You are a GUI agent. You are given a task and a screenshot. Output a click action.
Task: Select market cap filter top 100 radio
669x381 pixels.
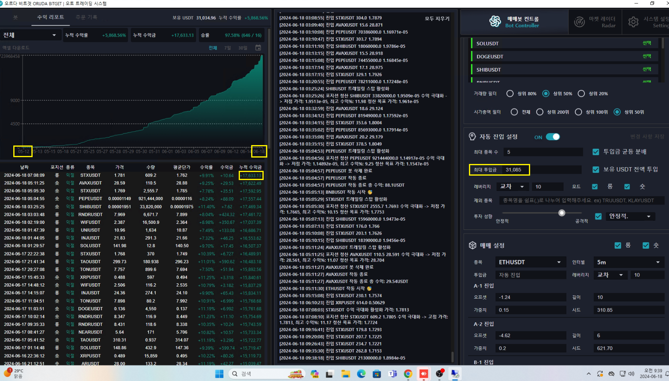(x=578, y=112)
